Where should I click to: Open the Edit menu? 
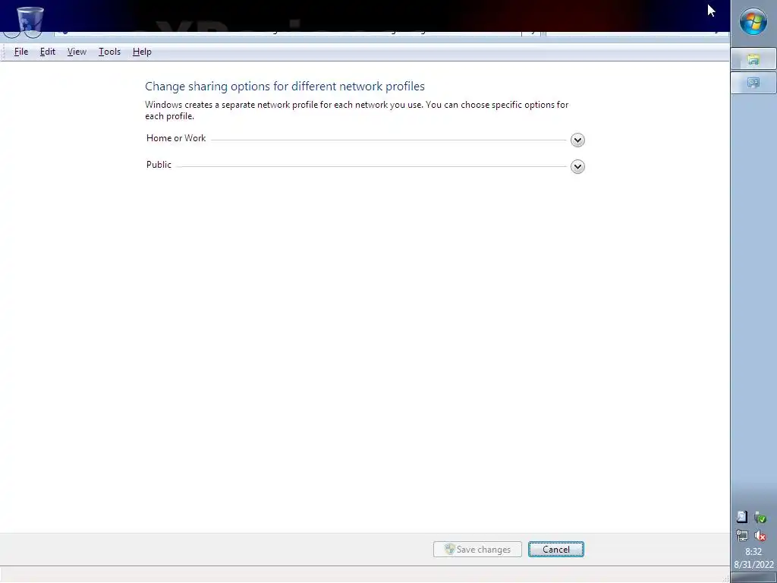(48, 52)
